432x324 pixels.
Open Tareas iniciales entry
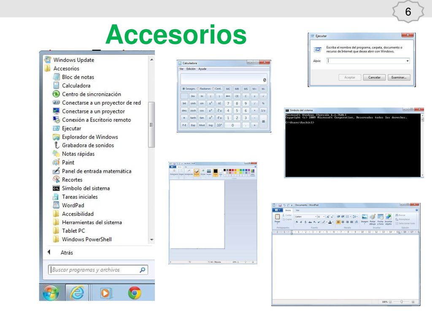click(75, 197)
